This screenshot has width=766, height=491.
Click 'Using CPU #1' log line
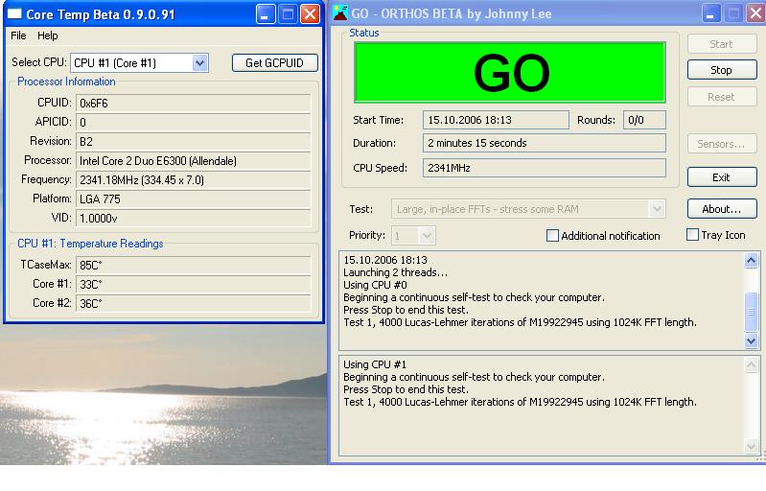(375, 364)
